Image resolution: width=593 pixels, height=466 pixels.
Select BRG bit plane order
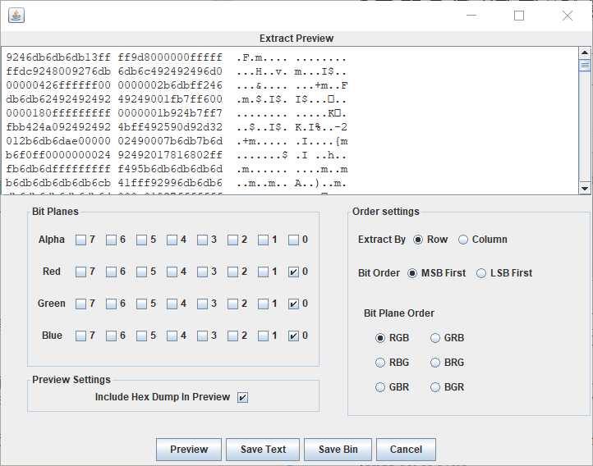point(435,363)
